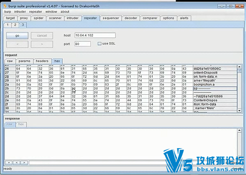Image resolution: width=246 pixels, height=175 pixels.
Task: Open the window menu
Action: point(51,12)
